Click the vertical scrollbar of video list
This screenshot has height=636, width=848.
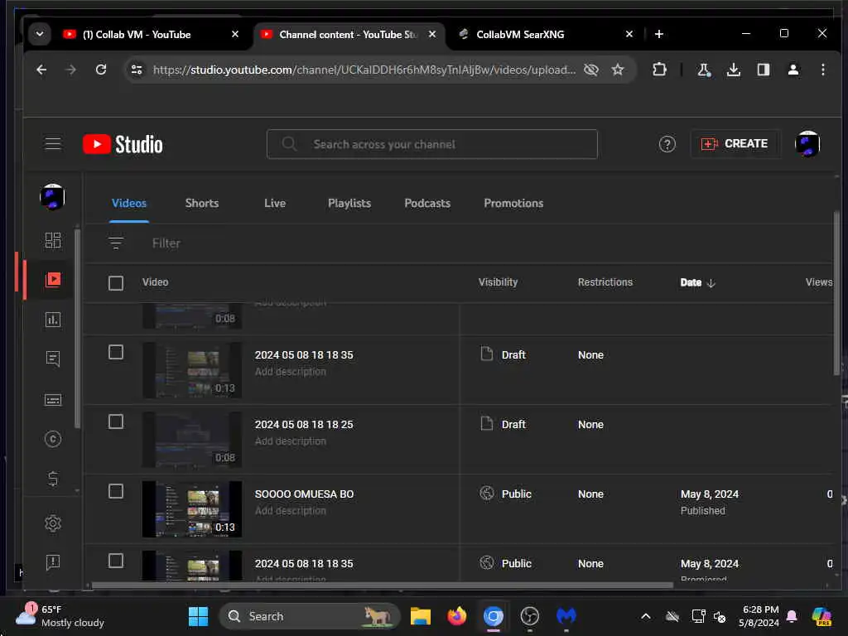(836, 292)
